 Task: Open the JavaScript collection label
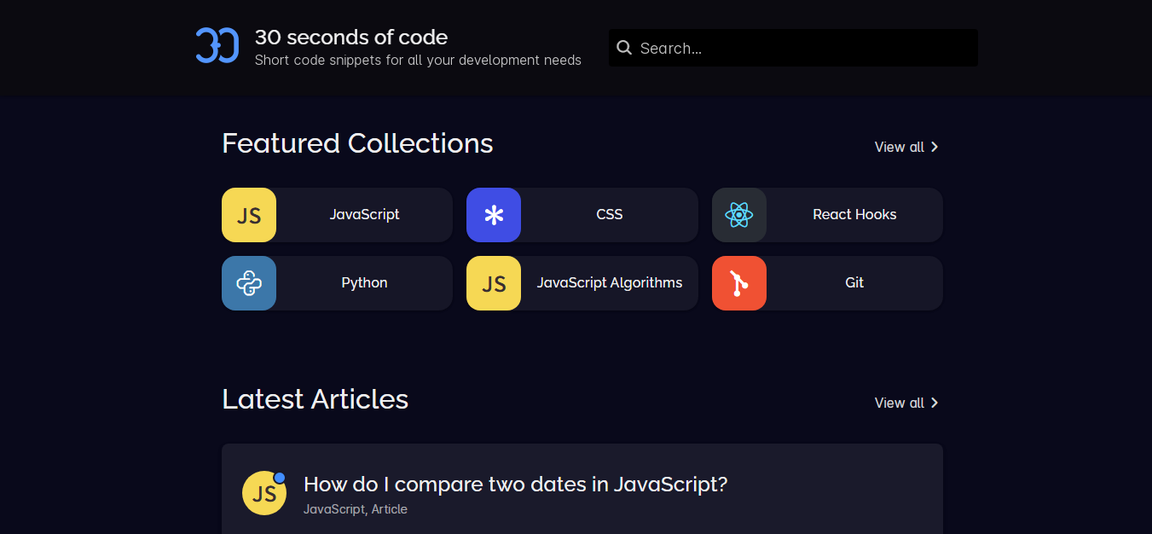(365, 215)
